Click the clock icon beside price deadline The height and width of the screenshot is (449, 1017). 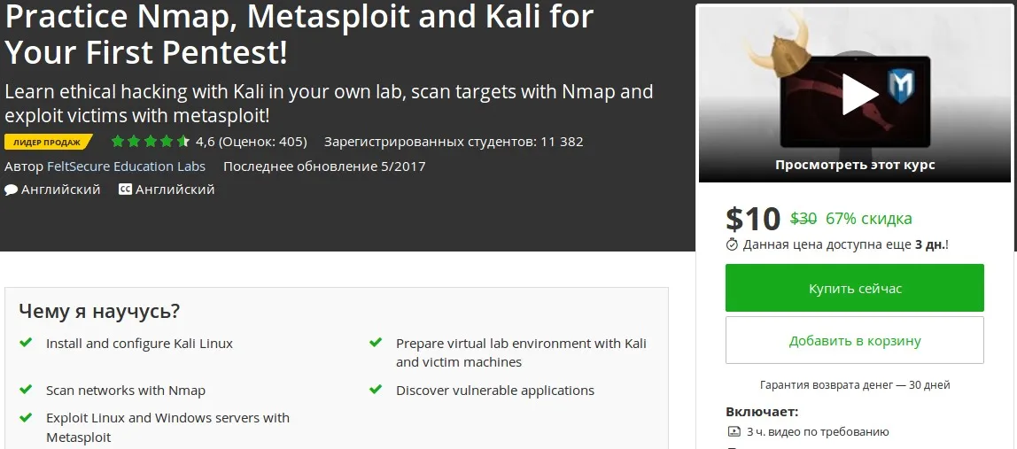tap(732, 244)
